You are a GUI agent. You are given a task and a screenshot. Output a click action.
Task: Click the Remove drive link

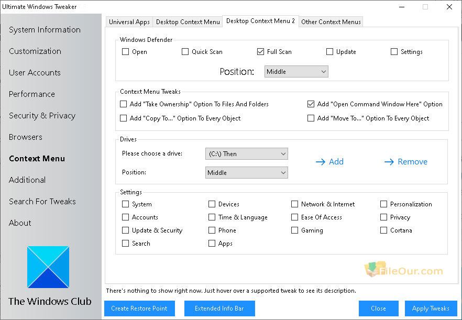[x=413, y=162]
